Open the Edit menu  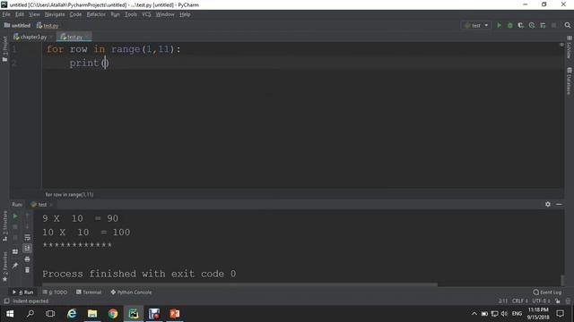coord(20,14)
